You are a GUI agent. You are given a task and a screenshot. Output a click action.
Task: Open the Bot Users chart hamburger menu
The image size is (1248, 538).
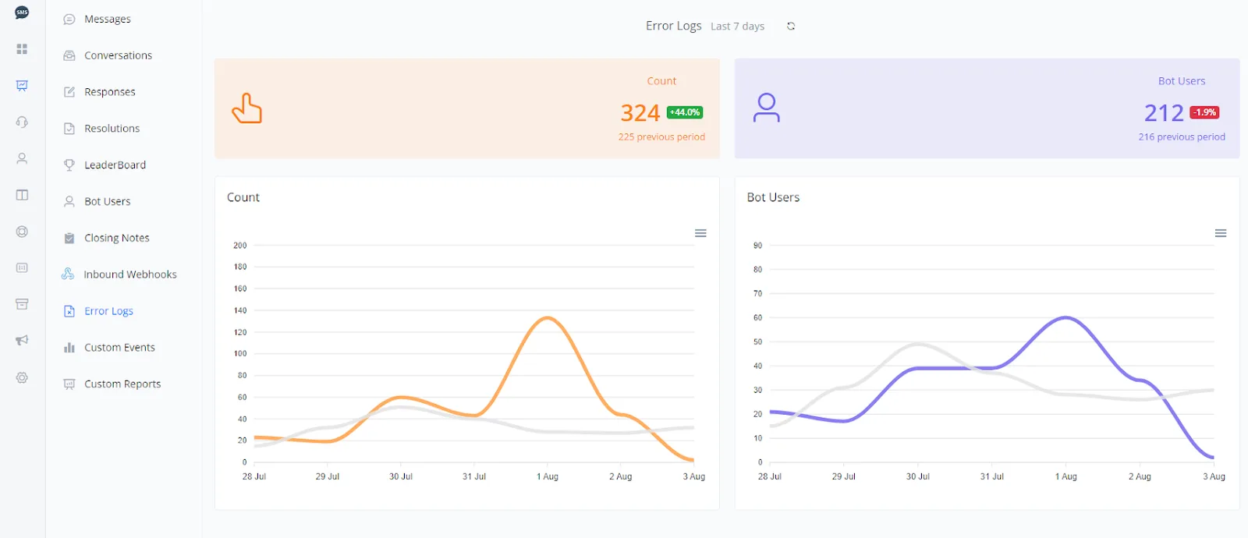pyautogui.click(x=1221, y=233)
